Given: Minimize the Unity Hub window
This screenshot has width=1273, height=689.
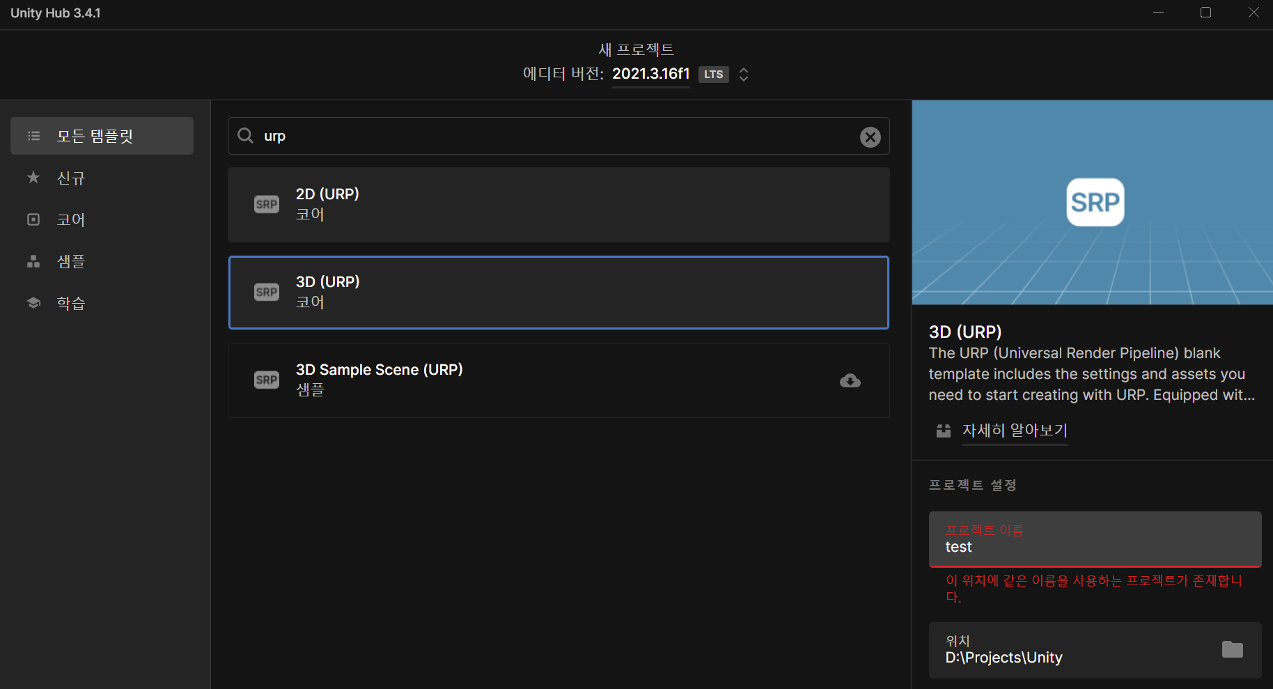Looking at the screenshot, I should [x=1158, y=13].
